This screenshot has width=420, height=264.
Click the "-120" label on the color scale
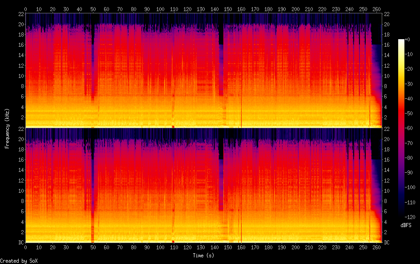(410, 217)
